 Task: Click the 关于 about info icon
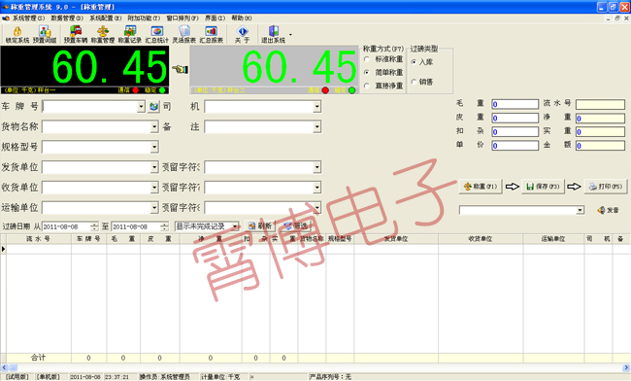[243, 34]
